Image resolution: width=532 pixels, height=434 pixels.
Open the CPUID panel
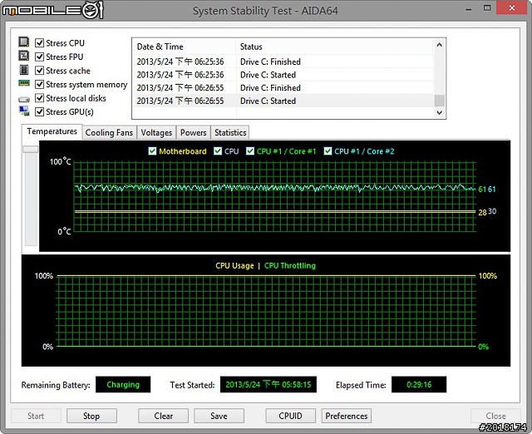pos(290,416)
